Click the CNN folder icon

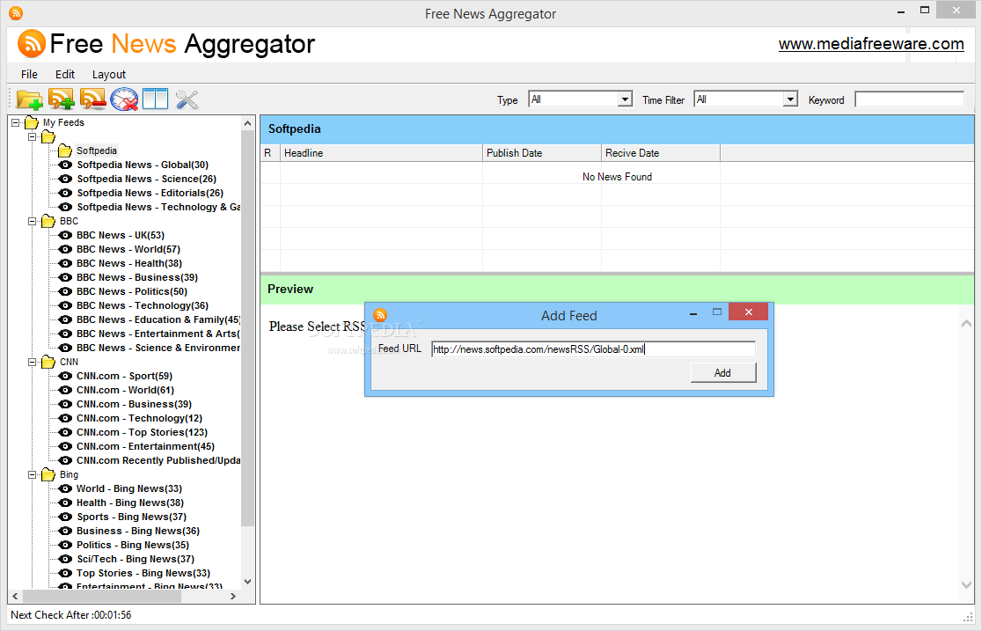48,363
